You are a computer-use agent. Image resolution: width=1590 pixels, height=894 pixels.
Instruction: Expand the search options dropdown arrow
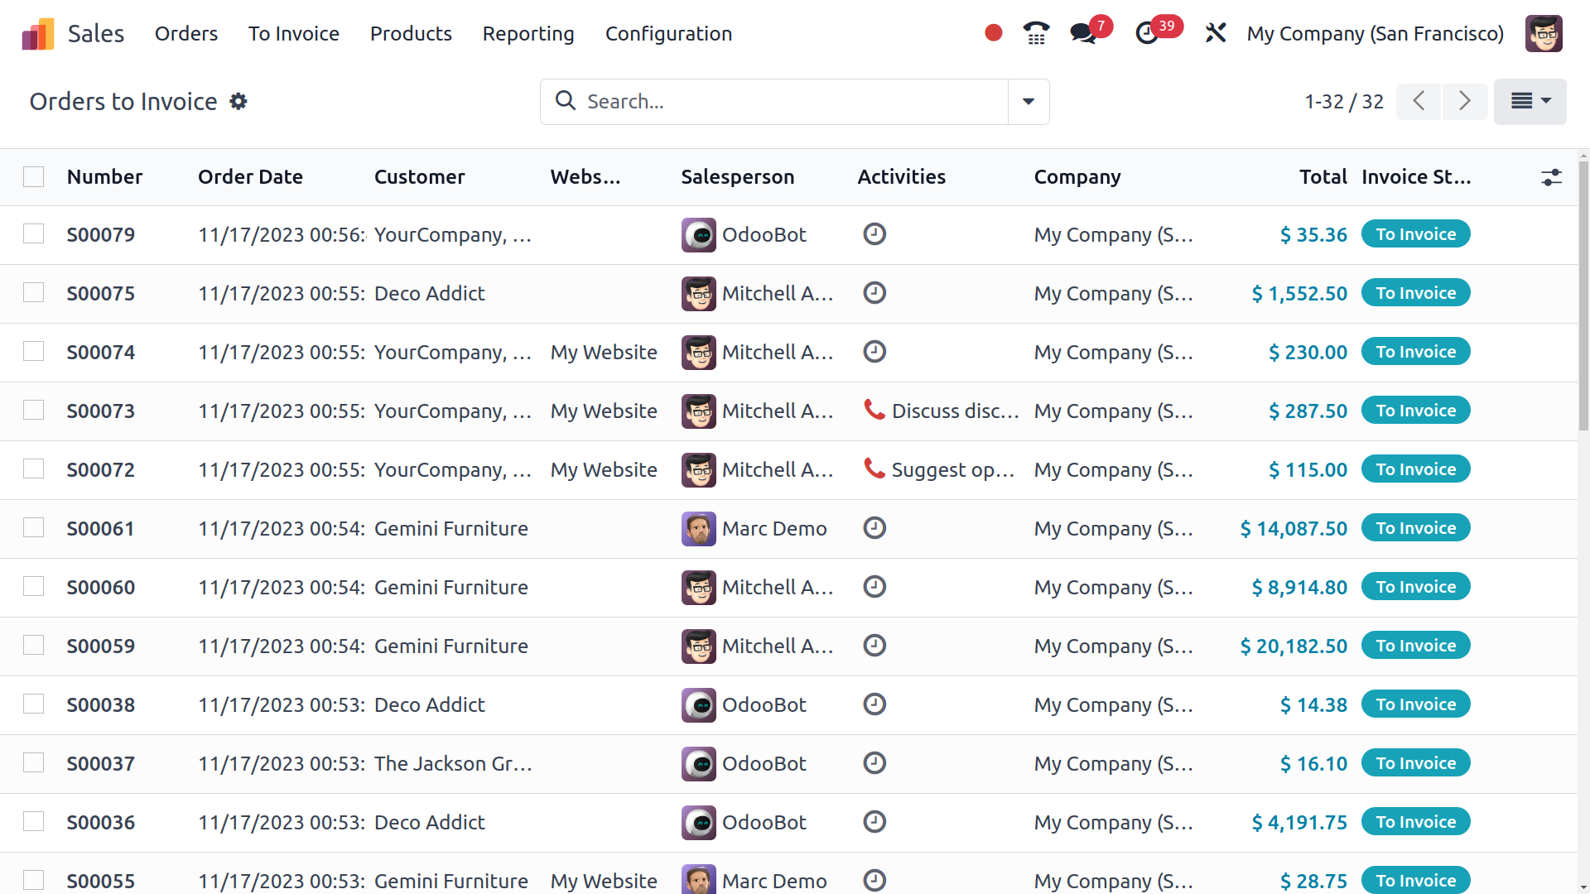tap(1029, 102)
